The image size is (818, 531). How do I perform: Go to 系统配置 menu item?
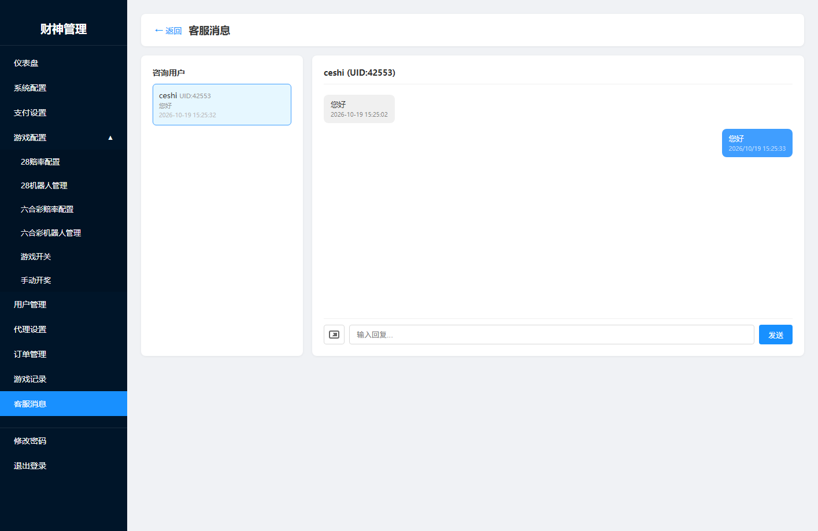(64, 88)
